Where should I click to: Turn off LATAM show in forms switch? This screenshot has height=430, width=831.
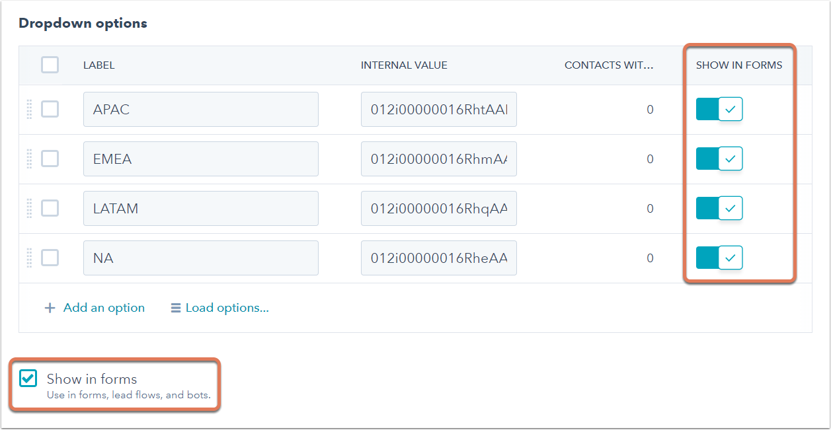pos(719,208)
